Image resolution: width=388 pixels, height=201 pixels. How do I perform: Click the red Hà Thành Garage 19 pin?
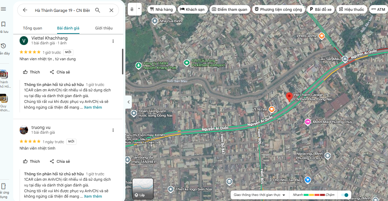click(289, 97)
